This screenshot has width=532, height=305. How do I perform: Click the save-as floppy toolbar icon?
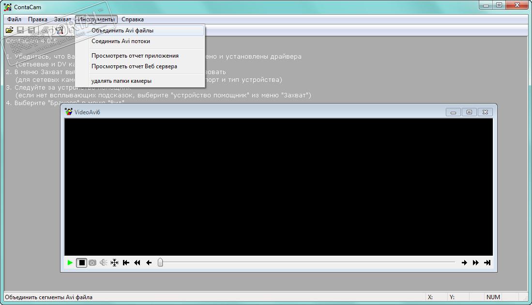[x=31, y=30]
